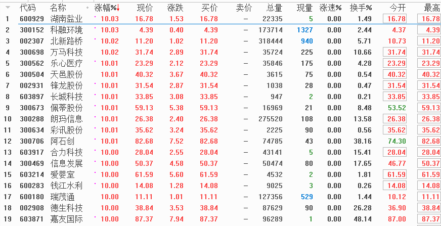441x226 pixels.
Task: Sort by the 最高 column header
Action: point(432,8)
